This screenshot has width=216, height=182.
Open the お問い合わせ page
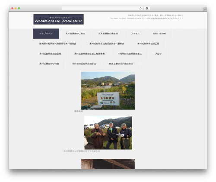click(159, 34)
